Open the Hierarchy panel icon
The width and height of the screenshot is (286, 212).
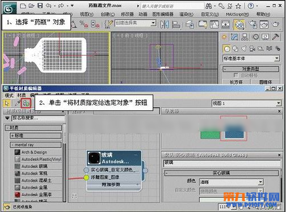(x=245, y=37)
